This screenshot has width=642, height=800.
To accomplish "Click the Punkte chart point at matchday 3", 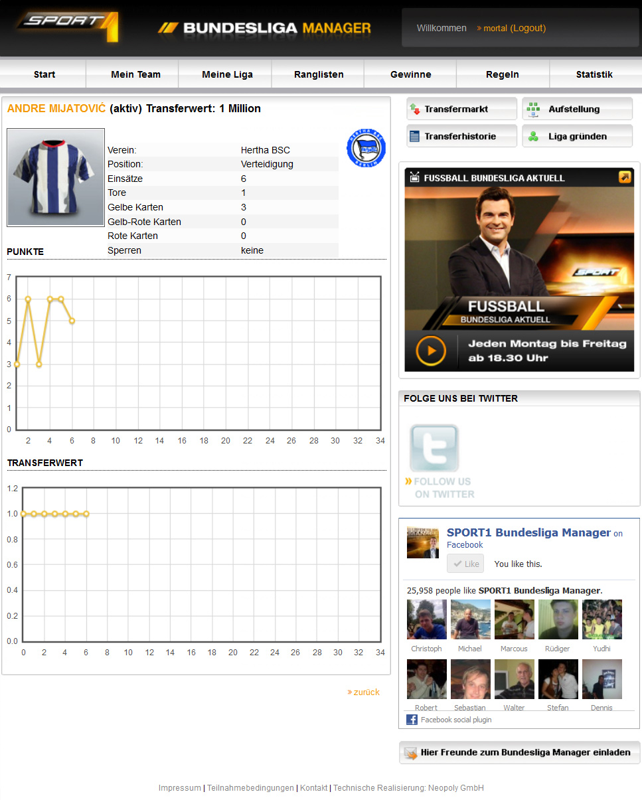I will pyautogui.click(x=39, y=364).
